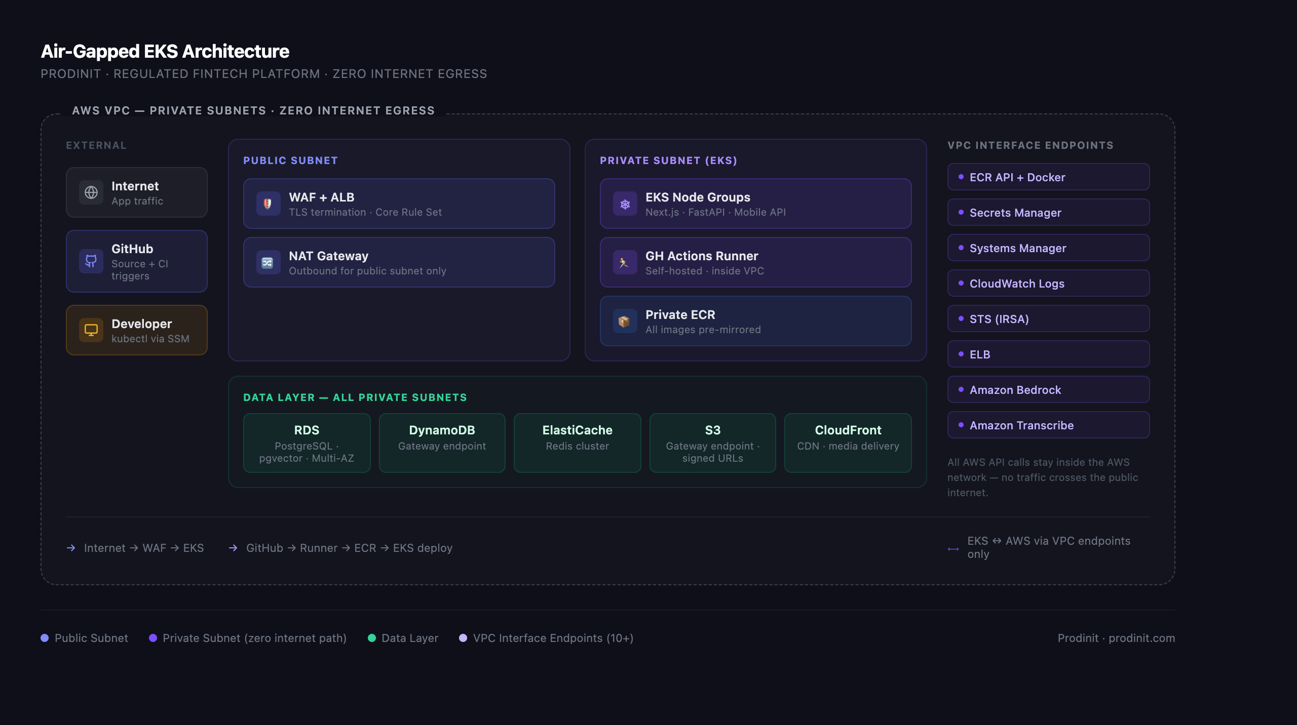
Task: Click the AWS VPC — PRIVATE SUBNETS label
Action: coord(253,110)
